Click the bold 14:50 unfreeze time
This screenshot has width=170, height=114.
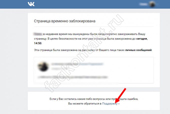(x=38, y=43)
